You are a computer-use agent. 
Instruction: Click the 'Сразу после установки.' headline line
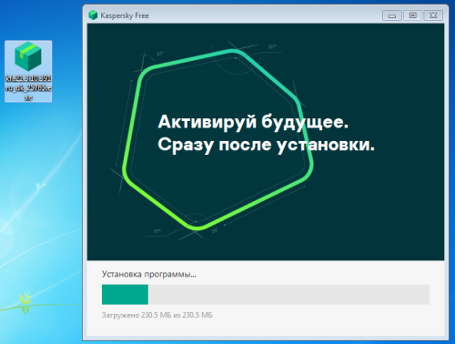pyautogui.click(x=267, y=145)
